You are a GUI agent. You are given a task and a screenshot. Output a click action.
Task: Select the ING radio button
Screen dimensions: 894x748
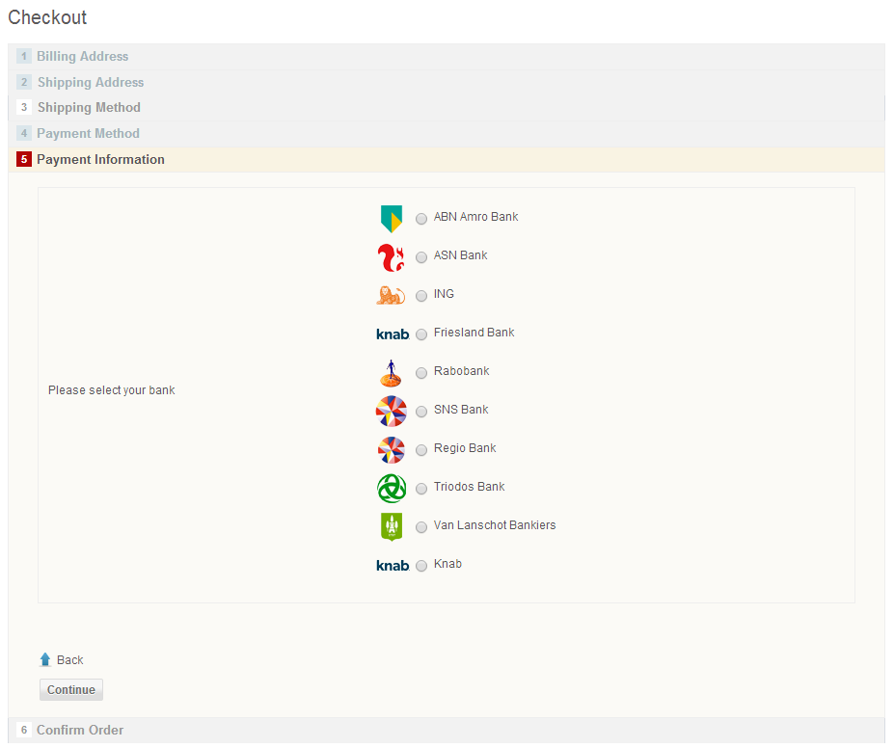tap(421, 296)
